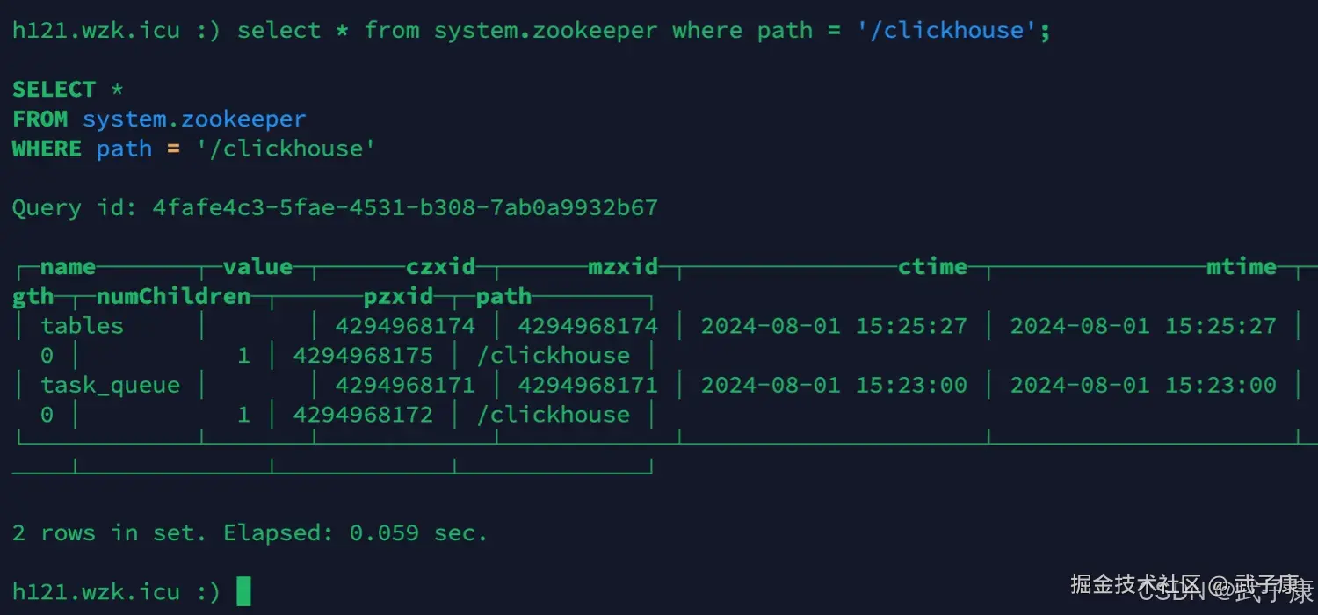This screenshot has height=615, width=1318.
Task: Click the bold SELECT keyword in the echoed query
Action: tap(54, 90)
